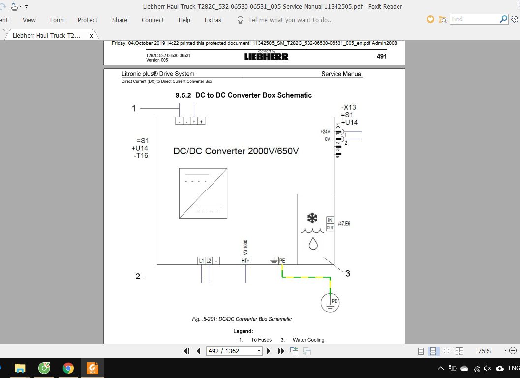The image size is (520, 378).
Task: Open File Explorer from the taskbar
Action: click(20, 368)
